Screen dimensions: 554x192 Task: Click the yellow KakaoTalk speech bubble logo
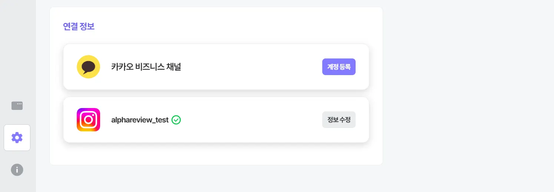click(88, 67)
